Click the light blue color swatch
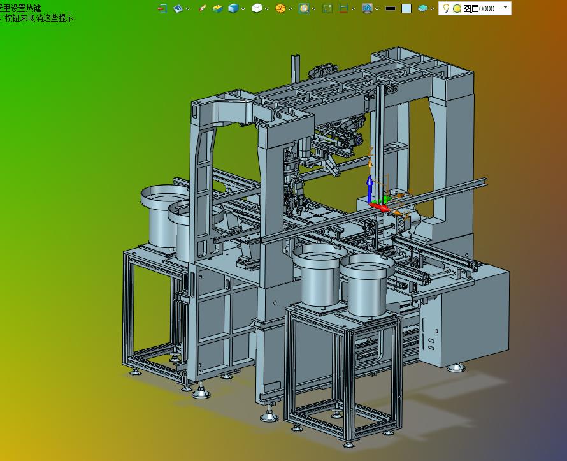Viewport: 567px width, 461px height. coord(406,8)
